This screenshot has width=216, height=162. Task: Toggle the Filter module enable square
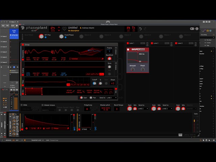[x=23, y=85]
